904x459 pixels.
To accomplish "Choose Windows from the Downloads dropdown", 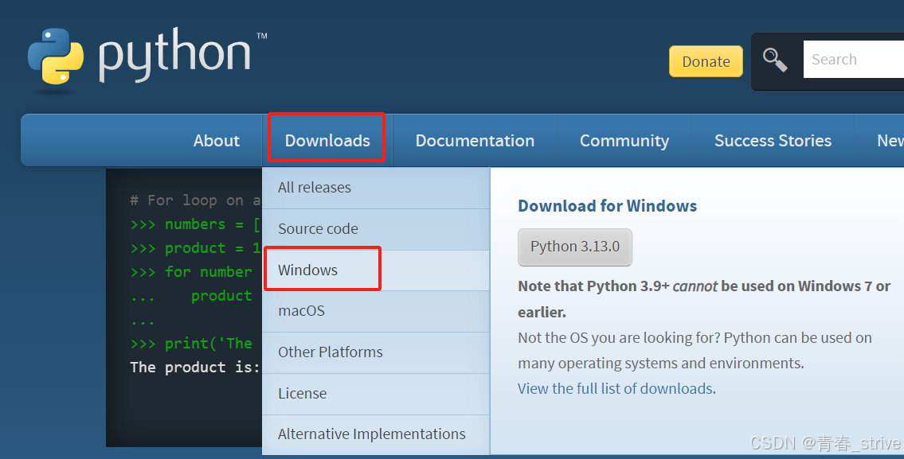I will coord(376,270).
